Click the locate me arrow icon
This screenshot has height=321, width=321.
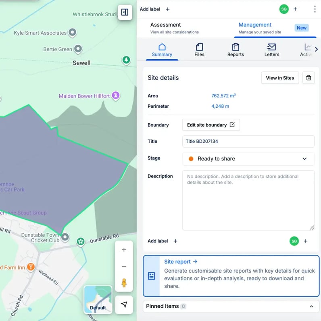pos(124,304)
